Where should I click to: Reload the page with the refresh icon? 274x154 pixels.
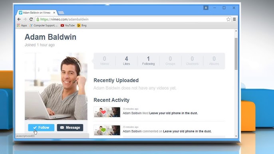tap(31, 19)
